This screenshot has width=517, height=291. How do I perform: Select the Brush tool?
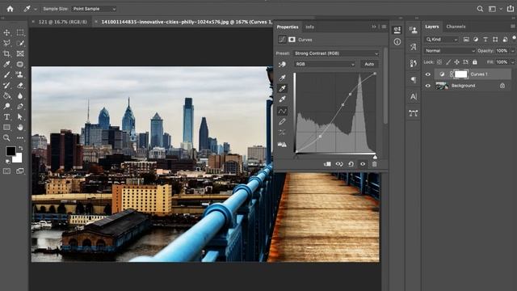click(x=6, y=74)
